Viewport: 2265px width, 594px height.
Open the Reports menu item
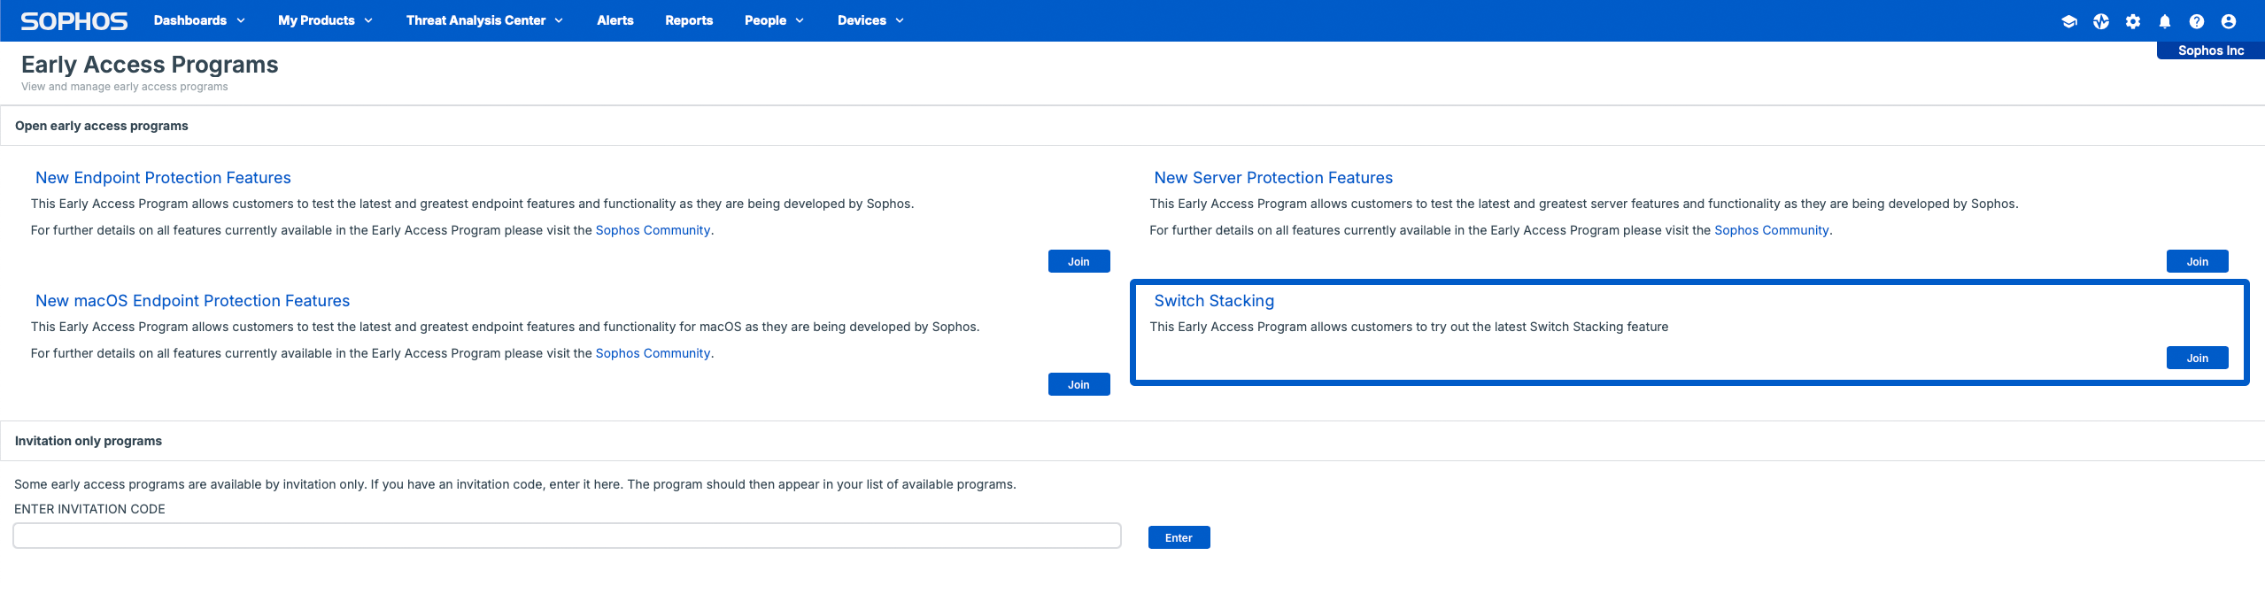[689, 20]
